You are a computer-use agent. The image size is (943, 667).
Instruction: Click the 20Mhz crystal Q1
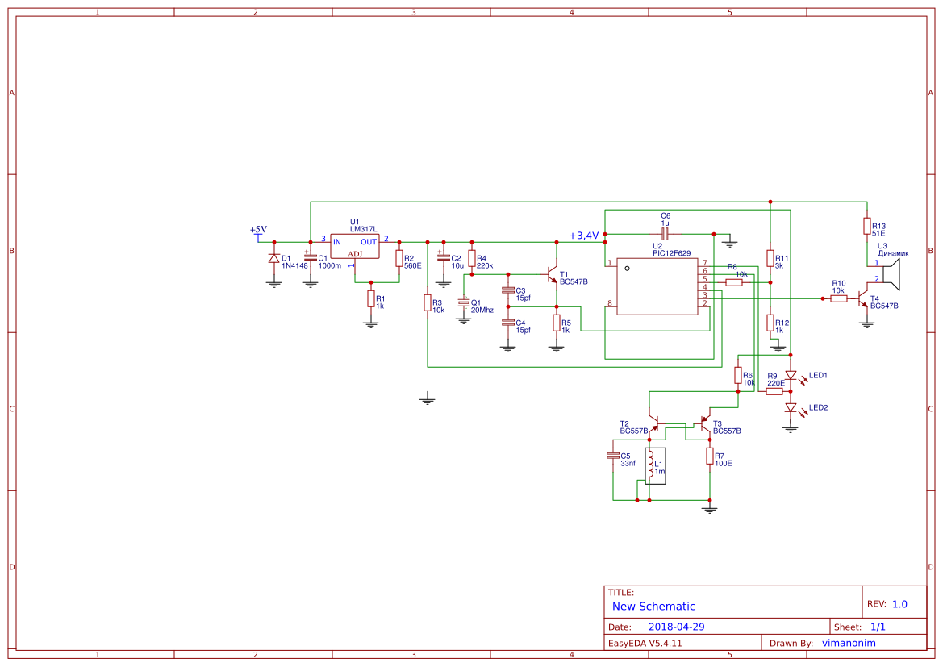tap(462, 302)
